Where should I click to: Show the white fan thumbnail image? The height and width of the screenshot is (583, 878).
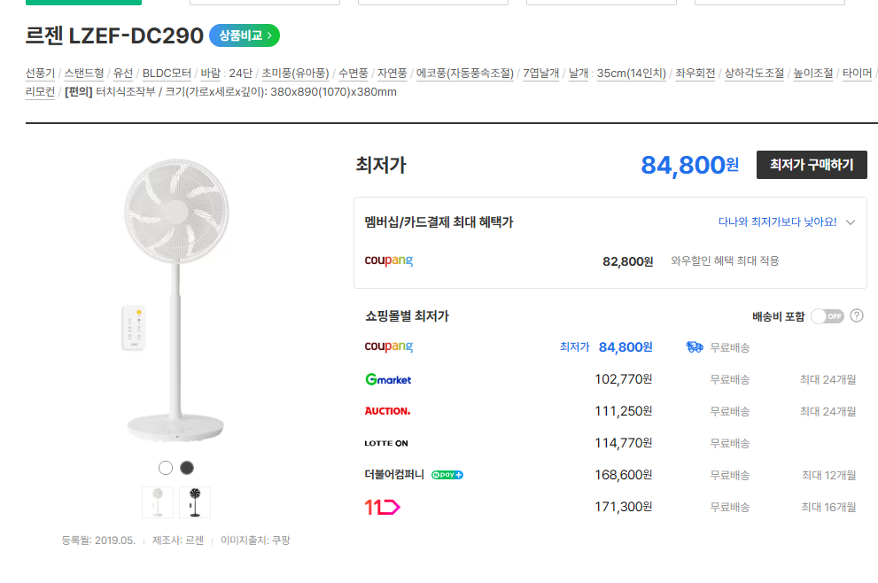click(158, 501)
